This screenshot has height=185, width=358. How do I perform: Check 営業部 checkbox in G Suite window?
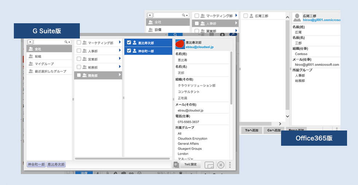tap(79, 59)
